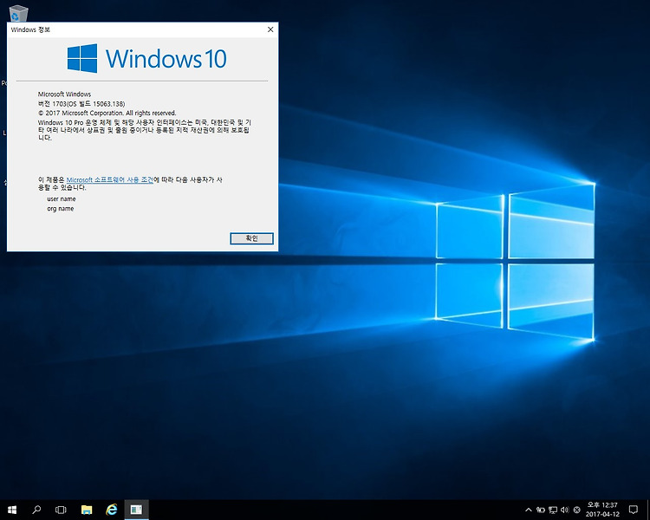Screen dimensions: 650x520
Task: Click the 'Microsoft Windows' text line
Action: (x=64, y=94)
